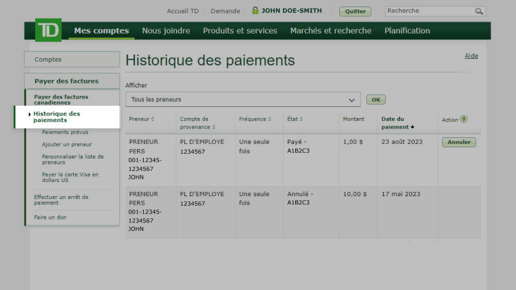Select the Planification tab
The image size is (516, 290).
[407, 31]
